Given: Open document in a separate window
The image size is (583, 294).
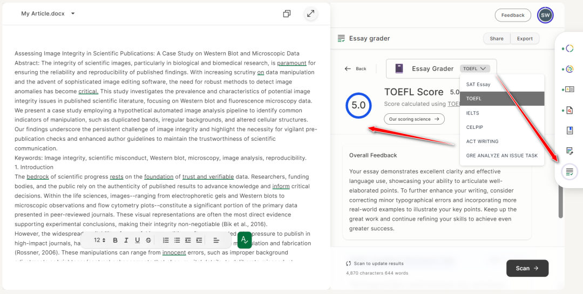Looking at the screenshot, I should 287,14.
